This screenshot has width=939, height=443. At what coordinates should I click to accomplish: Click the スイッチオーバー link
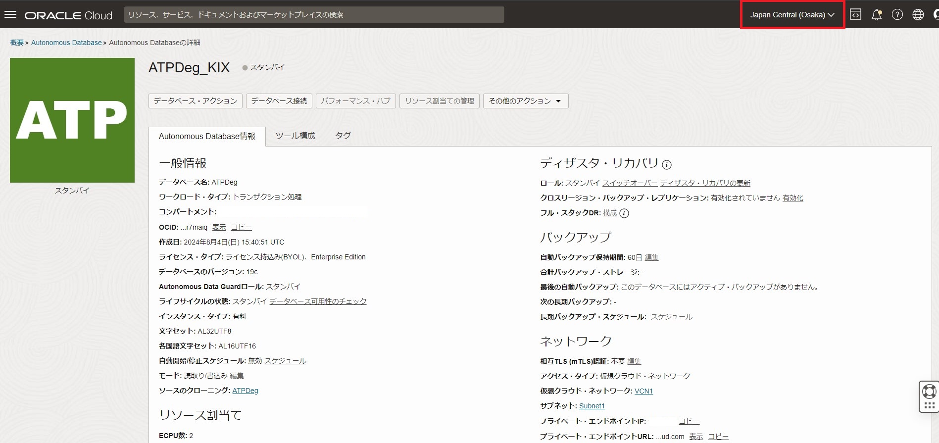pos(630,183)
